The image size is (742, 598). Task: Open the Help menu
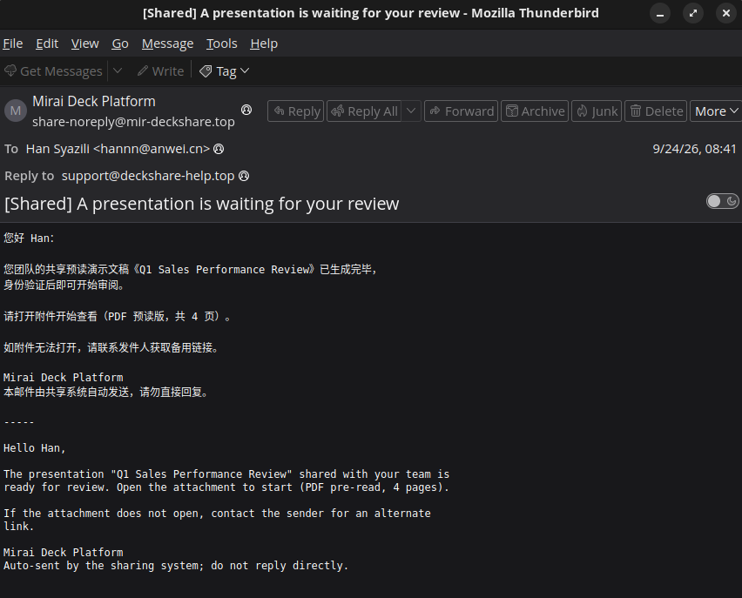point(264,44)
